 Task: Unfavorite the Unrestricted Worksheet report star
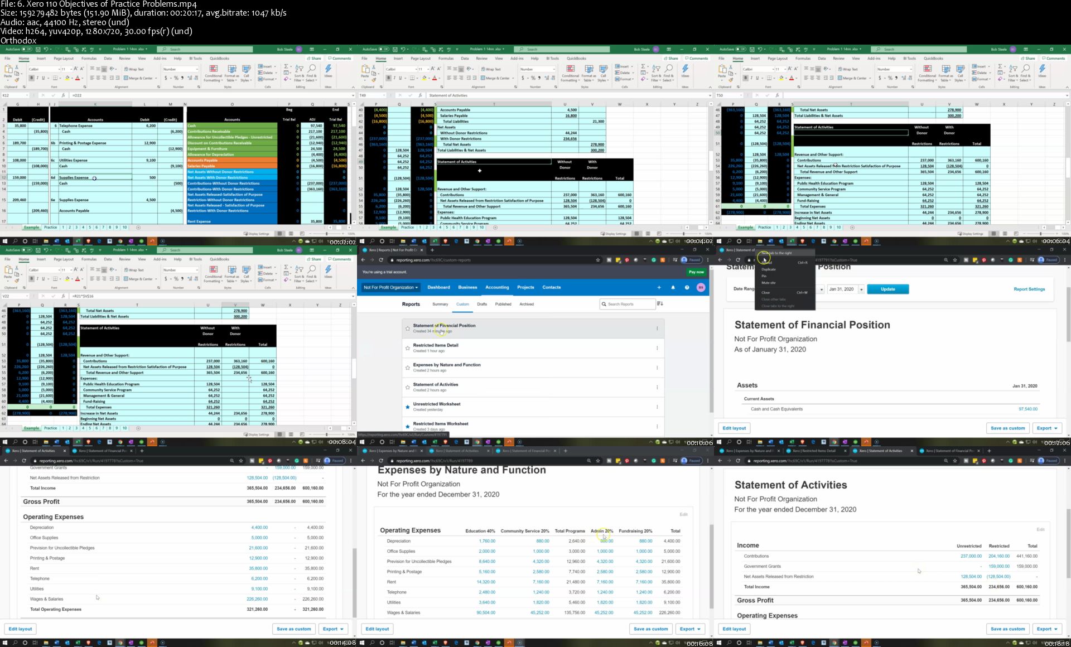coord(408,407)
